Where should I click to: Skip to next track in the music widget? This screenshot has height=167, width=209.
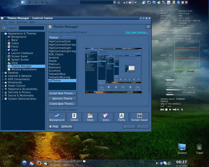tap(174, 110)
